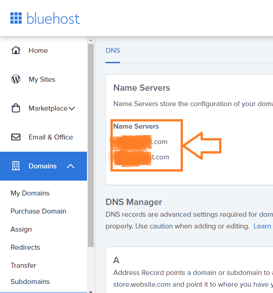Click the second name server entry
The height and width of the screenshot is (293, 273).
(x=141, y=157)
